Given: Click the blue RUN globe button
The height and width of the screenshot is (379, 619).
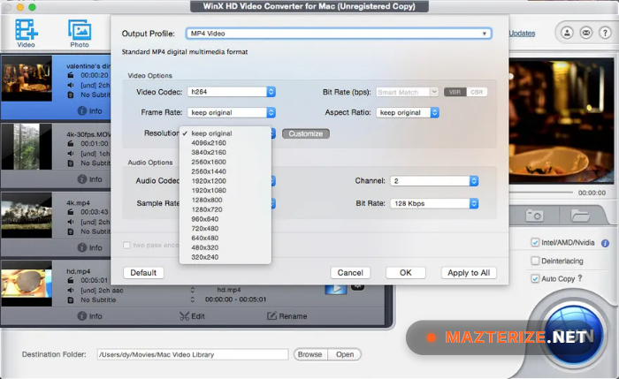Looking at the screenshot, I should tap(574, 334).
